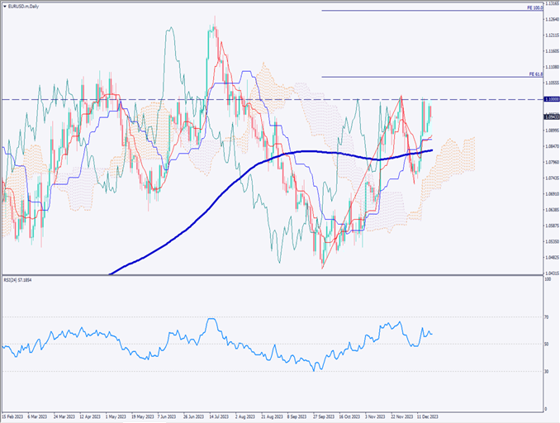Click the 14 Jul 2023 date label
Viewport: 560px width, 423px height.
(217, 417)
